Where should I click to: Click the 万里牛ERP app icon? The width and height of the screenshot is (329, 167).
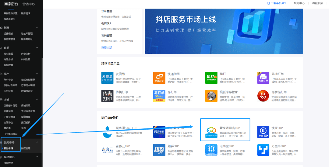click(x=263, y=150)
